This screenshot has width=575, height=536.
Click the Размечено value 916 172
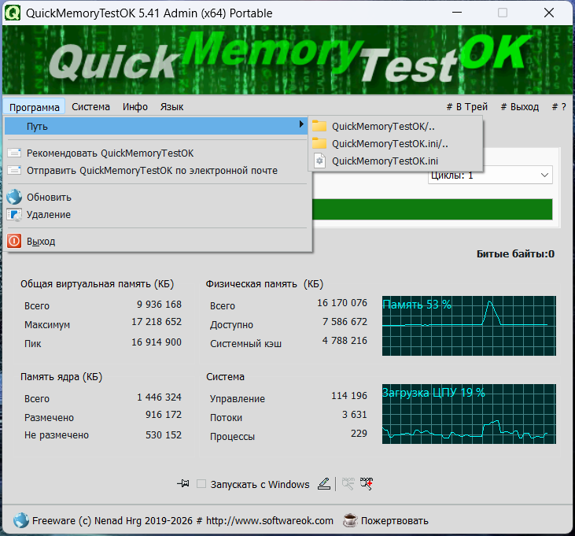tap(164, 415)
